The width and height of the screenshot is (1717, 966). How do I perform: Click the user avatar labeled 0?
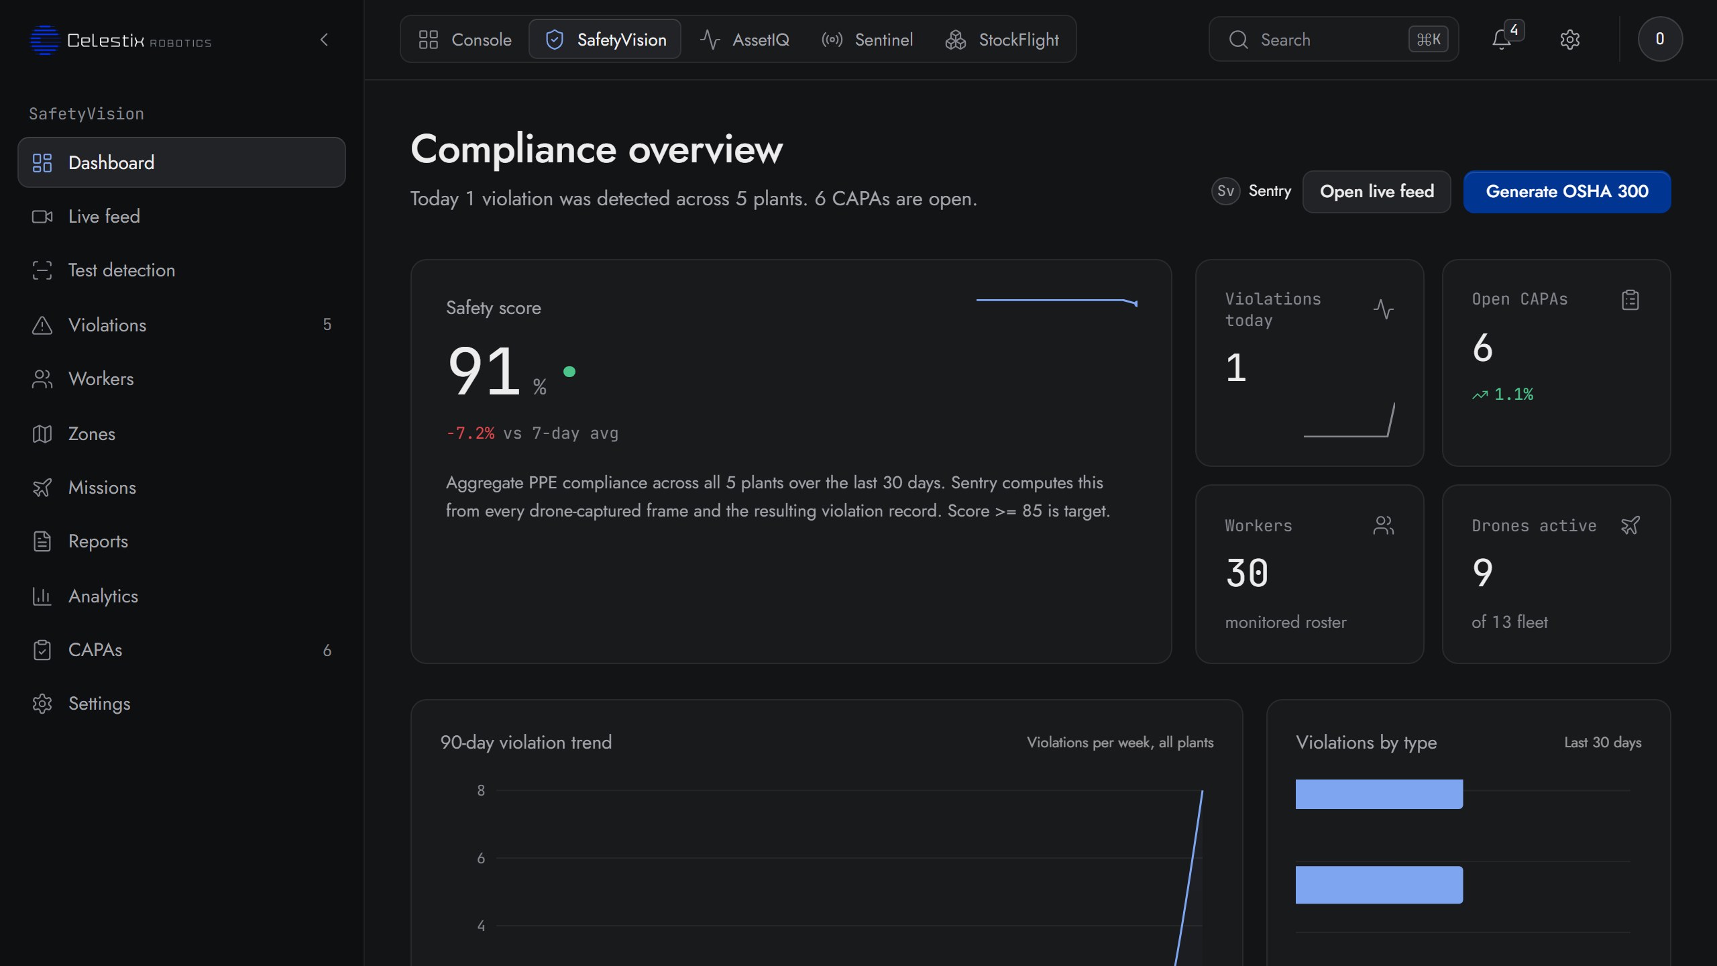(1659, 39)
